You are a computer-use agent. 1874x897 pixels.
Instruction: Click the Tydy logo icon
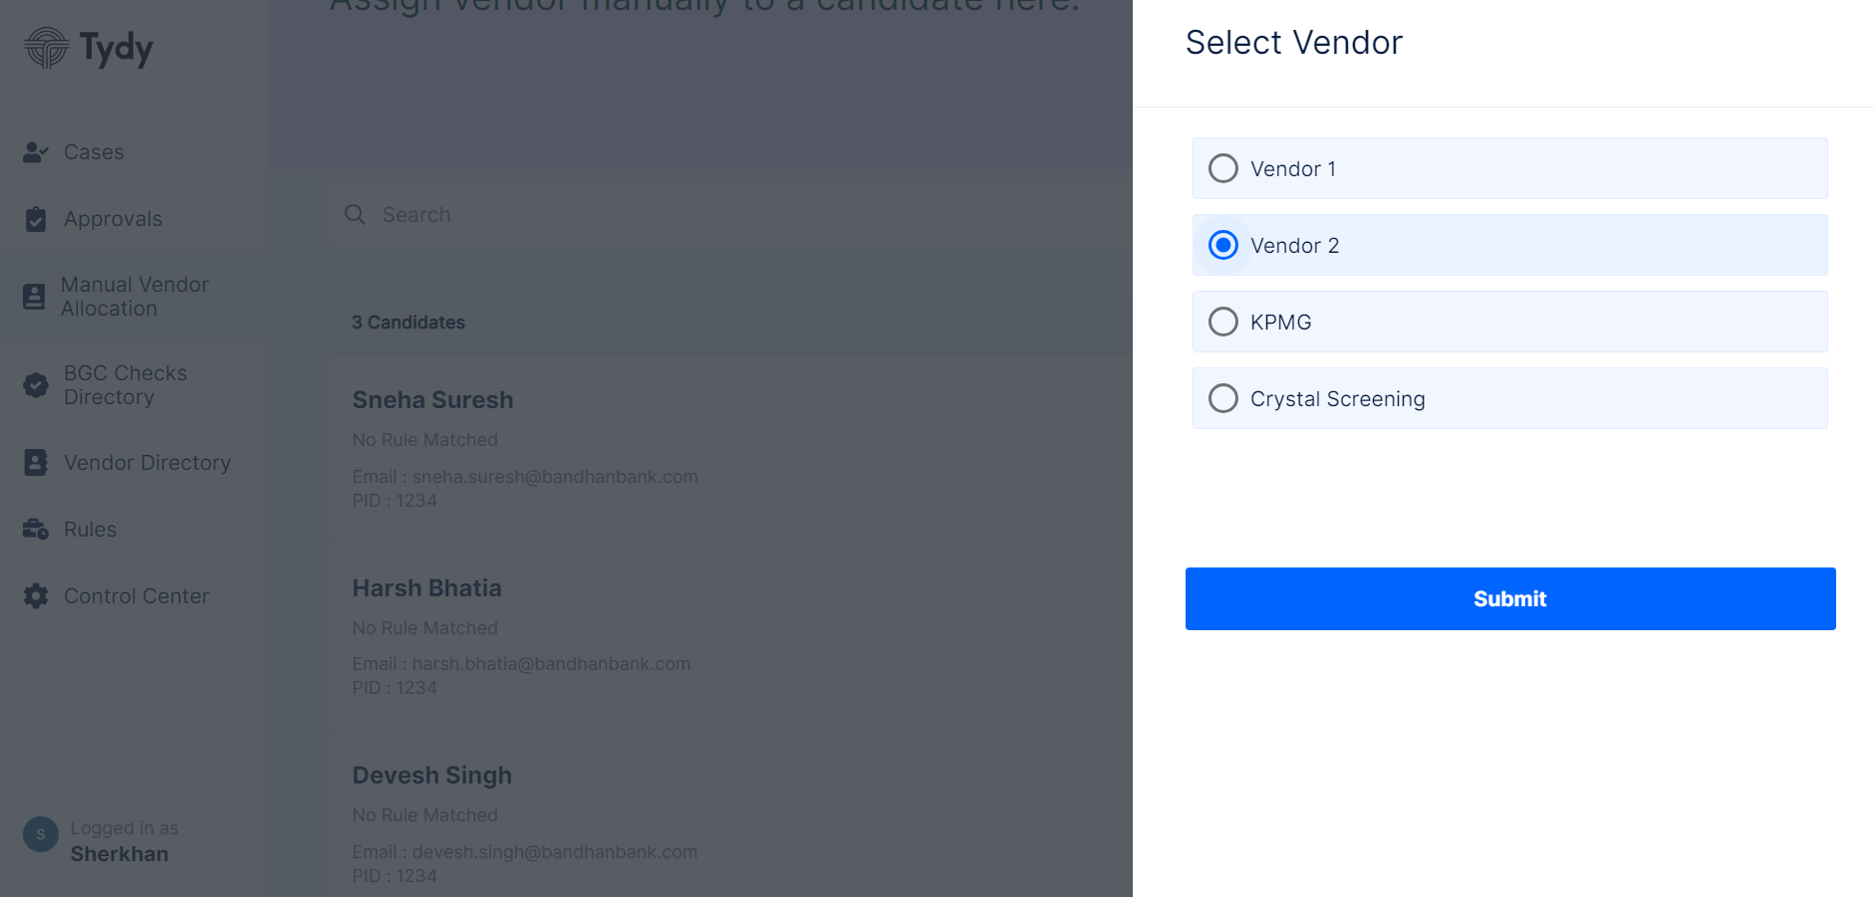click(x=46, y=47)
